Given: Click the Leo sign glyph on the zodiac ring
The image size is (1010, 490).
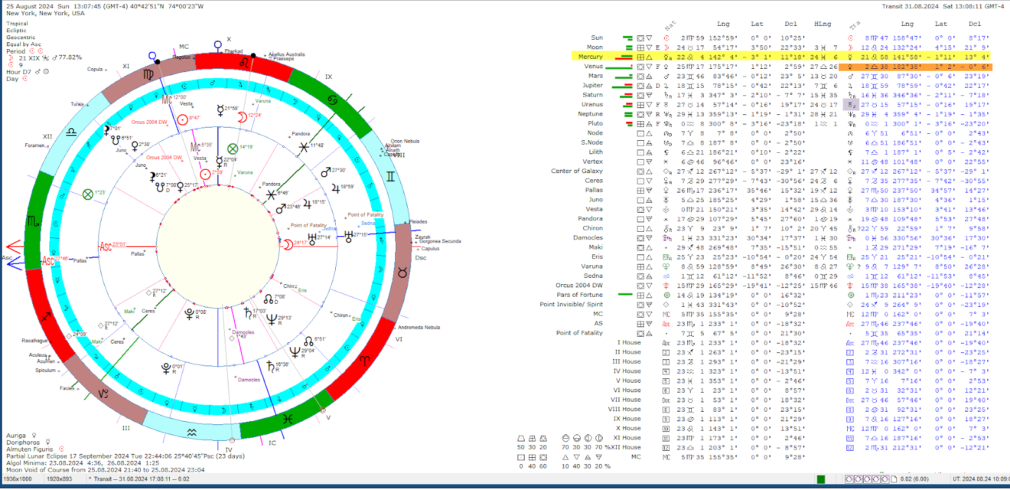Looking at the screenshot, I should pos(244,62).
